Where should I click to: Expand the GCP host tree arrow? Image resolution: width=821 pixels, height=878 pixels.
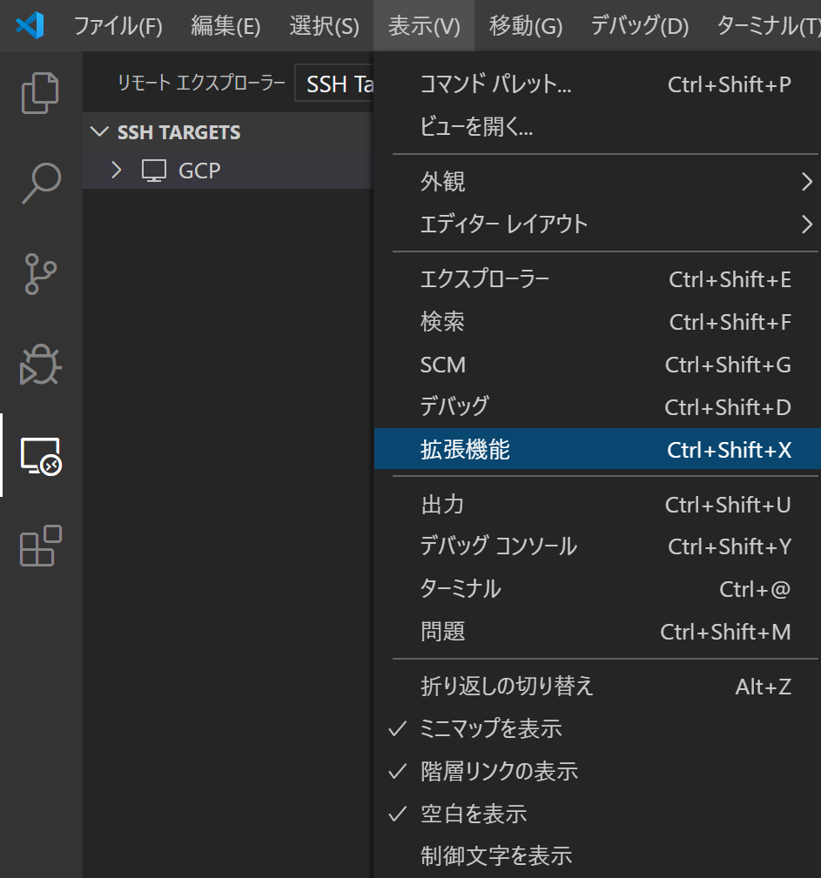(117, 171)
